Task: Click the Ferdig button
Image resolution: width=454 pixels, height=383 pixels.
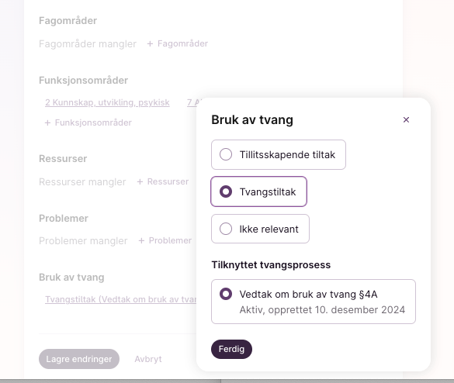Action: point(231,349)
